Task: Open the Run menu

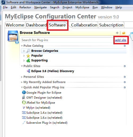Action: click(95, 7)
